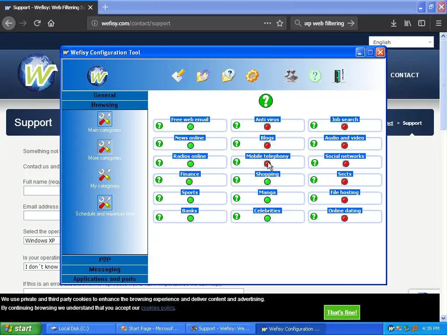Switch to Start Page - Microsoft taskbar item
The image size is (447, 335).
(150, 328)
